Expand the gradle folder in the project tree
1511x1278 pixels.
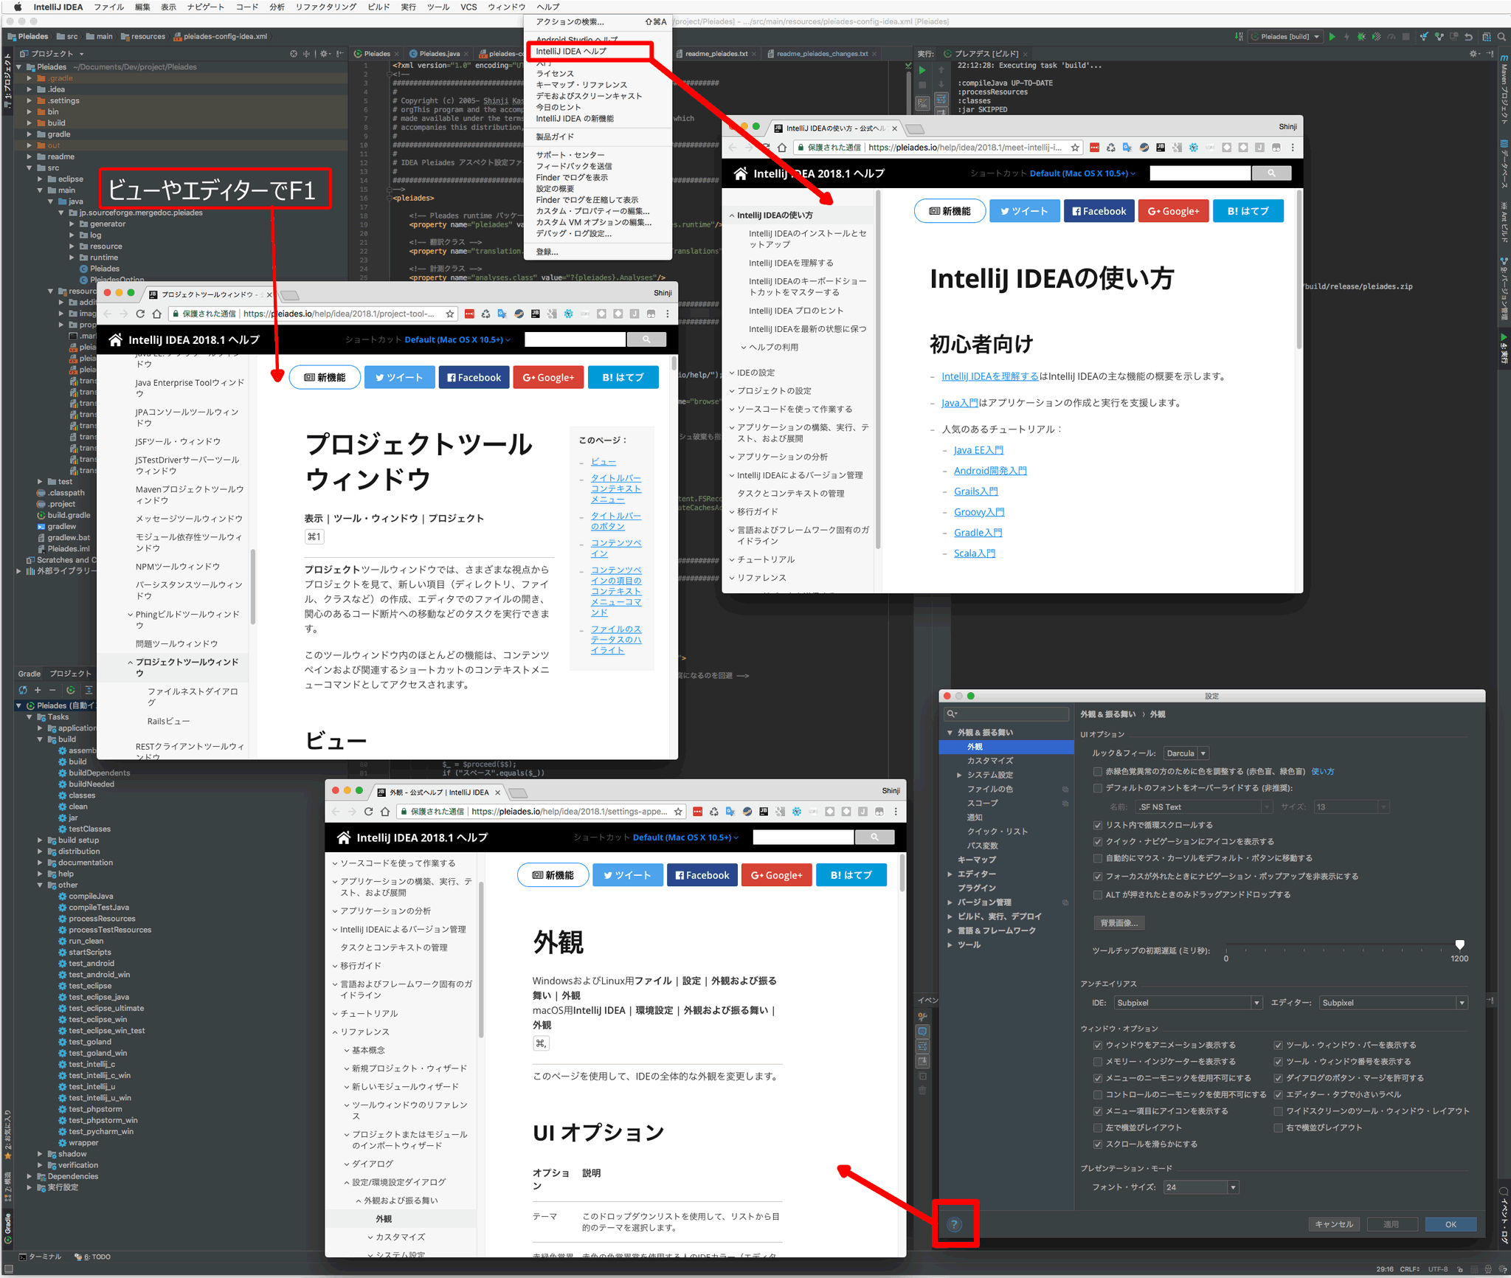tap(30, 134)
